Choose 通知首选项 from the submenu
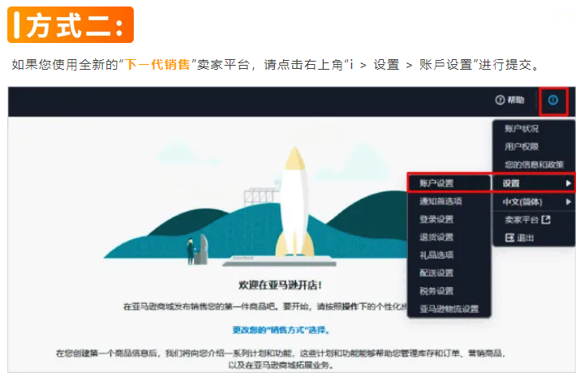 (440, 201)
